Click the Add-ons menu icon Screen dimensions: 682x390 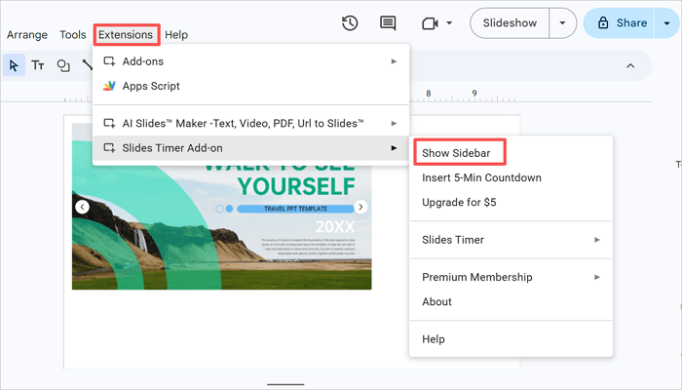(109, 61)
